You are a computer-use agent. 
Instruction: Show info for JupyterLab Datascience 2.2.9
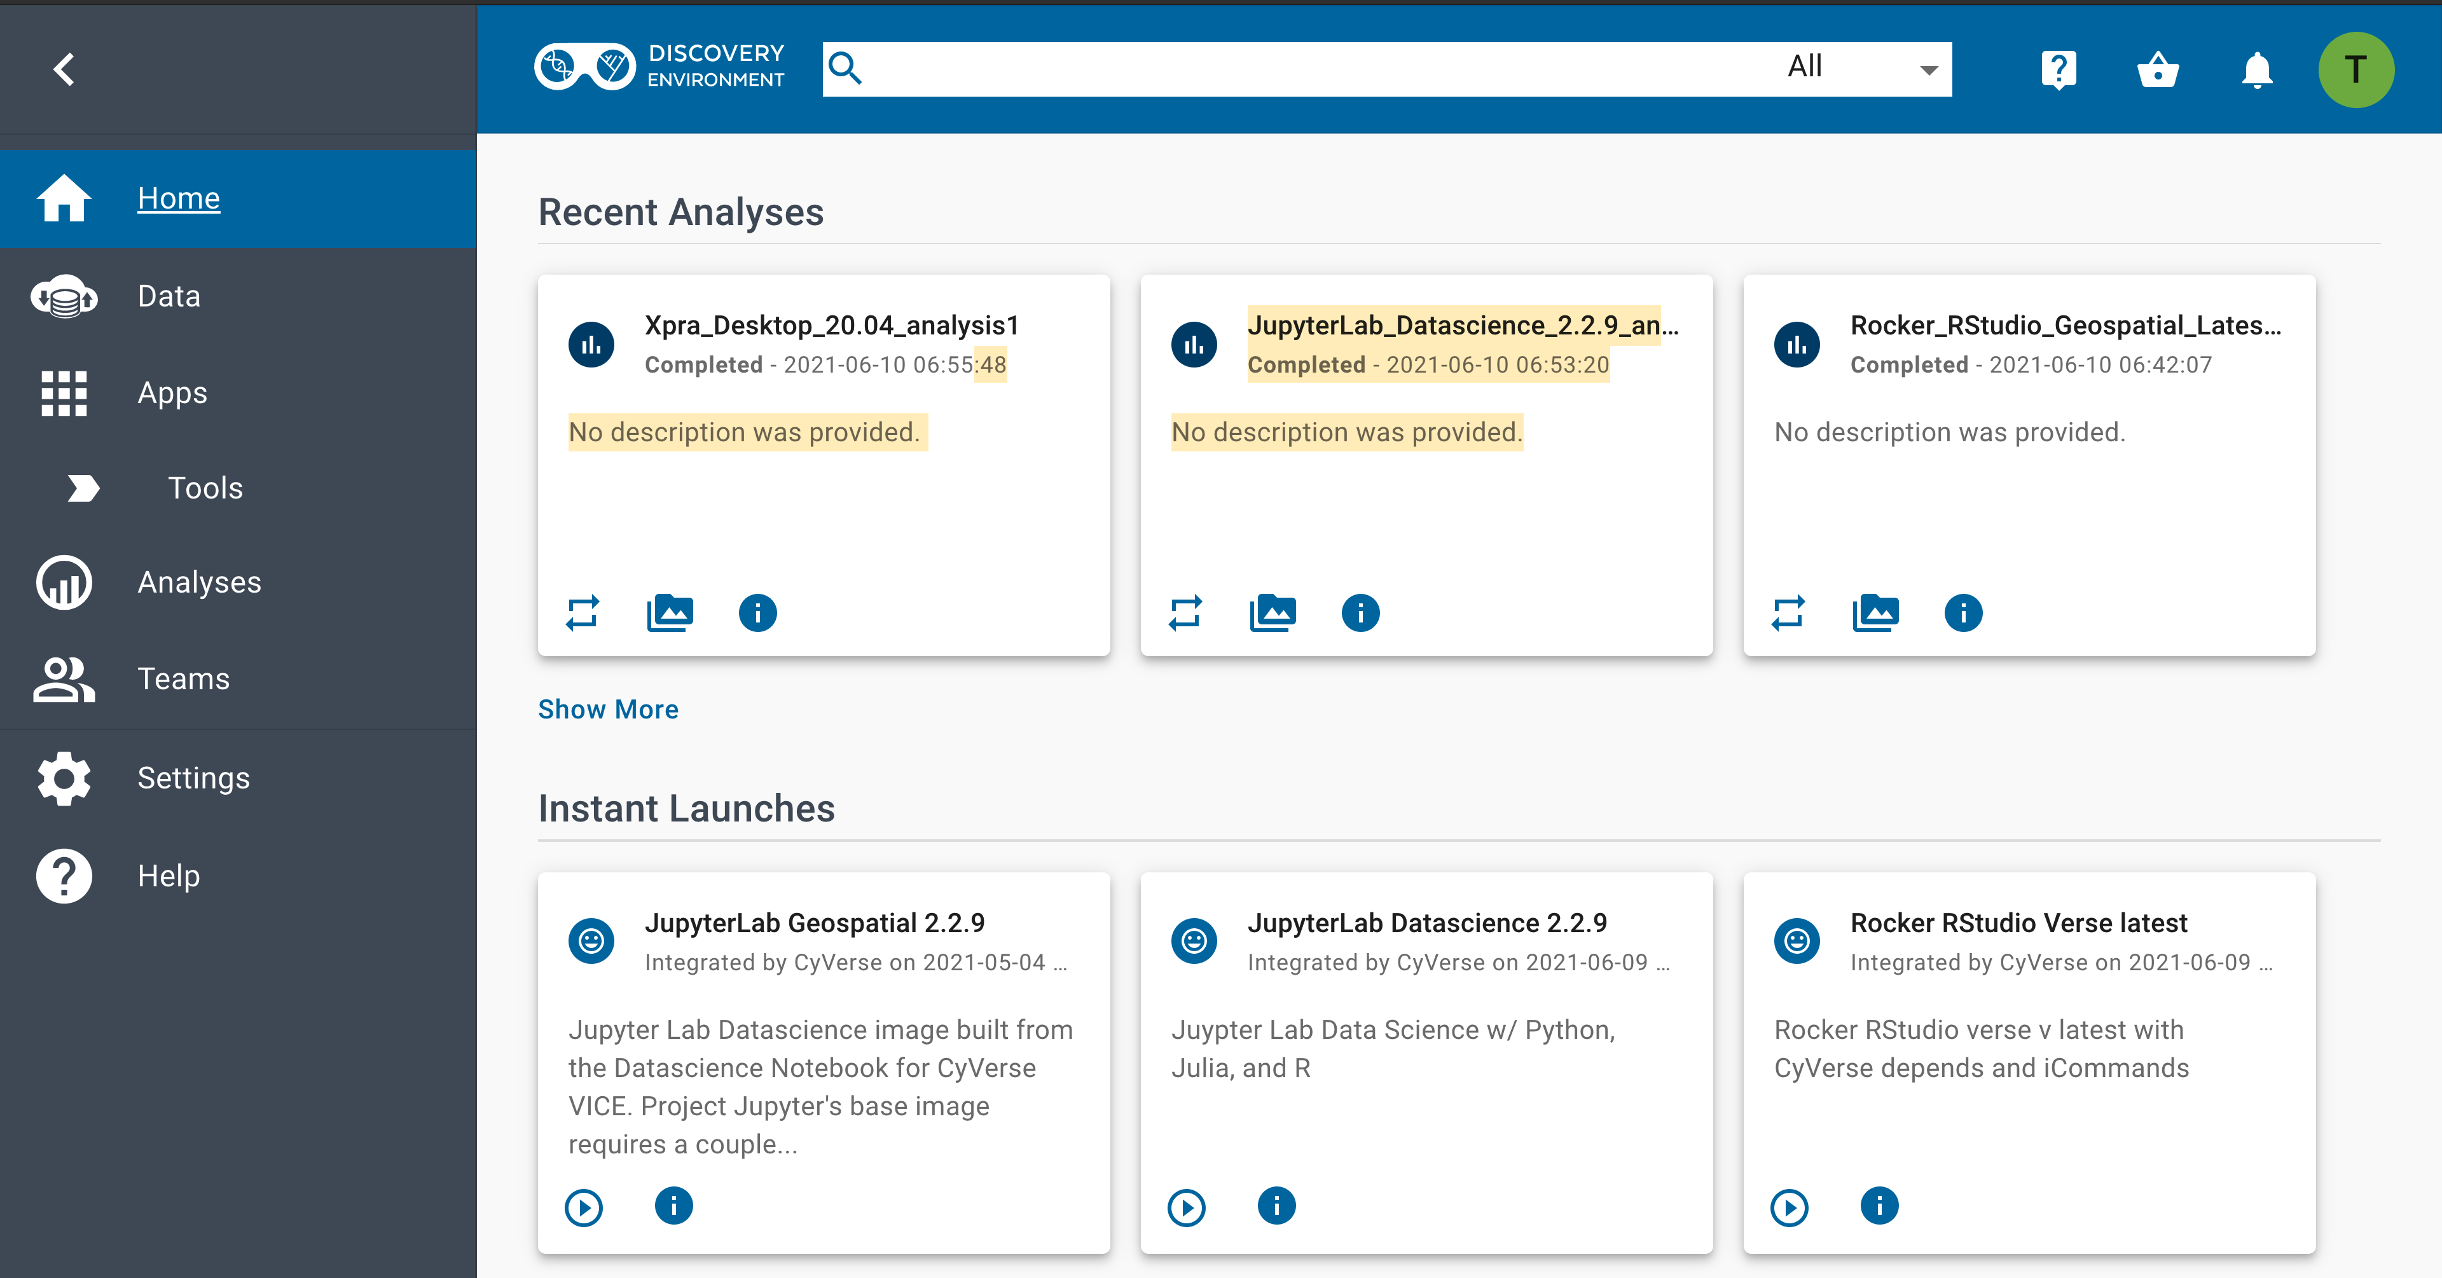pos(1277,1206)
